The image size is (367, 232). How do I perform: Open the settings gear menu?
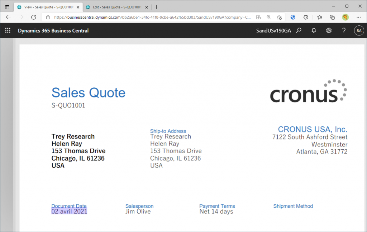pyautogui.click(x=329, y=31)
